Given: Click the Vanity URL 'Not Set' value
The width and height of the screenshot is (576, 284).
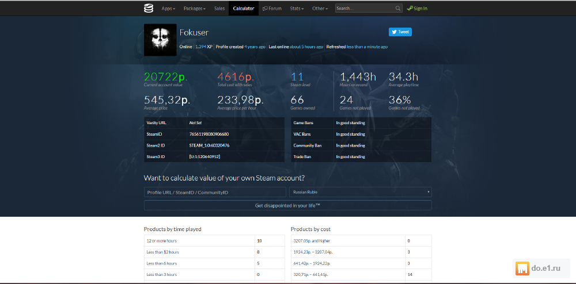Looking at the screenshot, I should click(x=195, y=123).
